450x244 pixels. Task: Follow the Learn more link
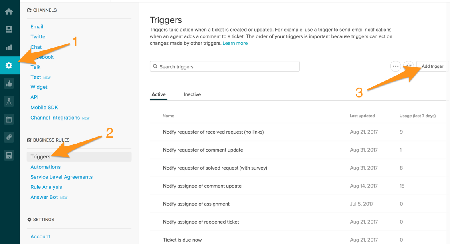pos(235,43)
